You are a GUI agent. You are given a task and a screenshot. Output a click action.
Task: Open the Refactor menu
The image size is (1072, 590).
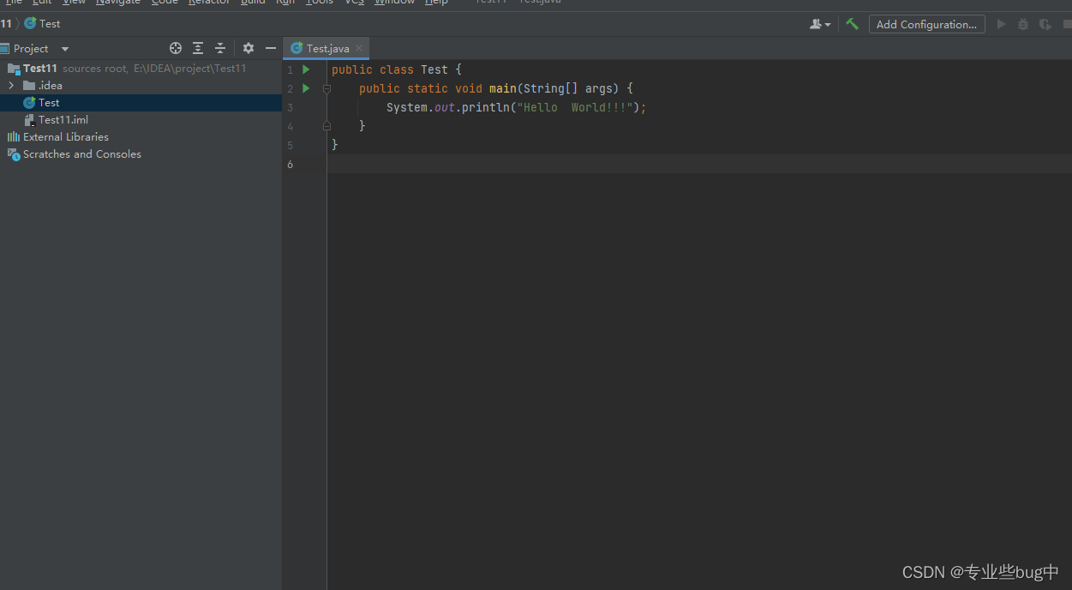(209, 3)
